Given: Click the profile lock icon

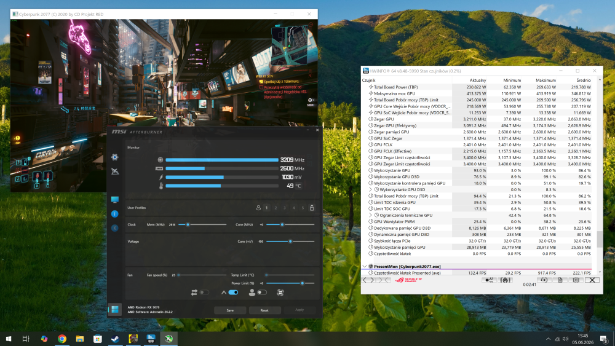Looking at the screenshot, I should click(x=312, y=208).
